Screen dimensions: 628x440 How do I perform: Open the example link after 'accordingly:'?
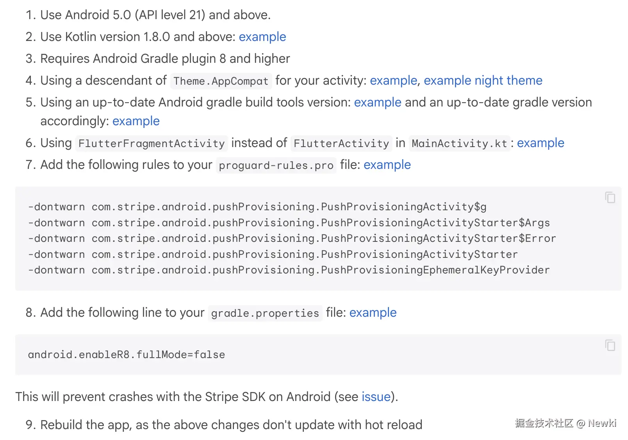pyautogui.click(x=136, y=121)
